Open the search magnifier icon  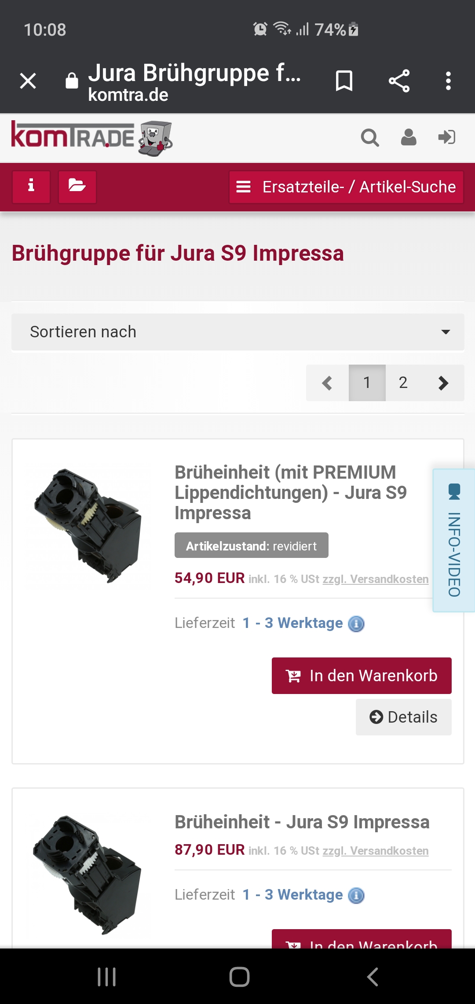click(x=370, y=137)
